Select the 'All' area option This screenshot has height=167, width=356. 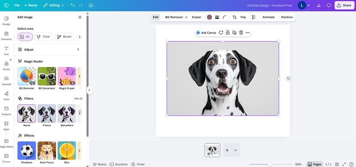[25, 37]
